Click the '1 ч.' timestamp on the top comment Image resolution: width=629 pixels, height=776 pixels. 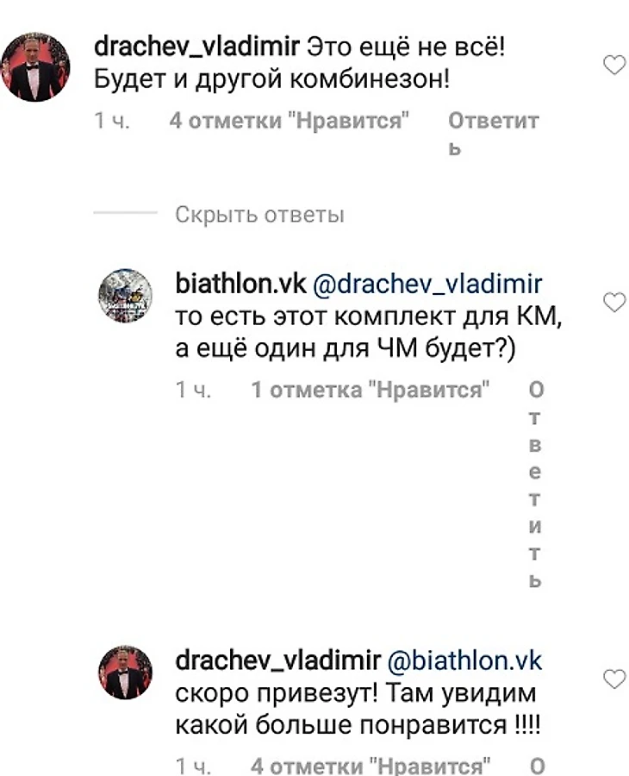click(112, 121)
